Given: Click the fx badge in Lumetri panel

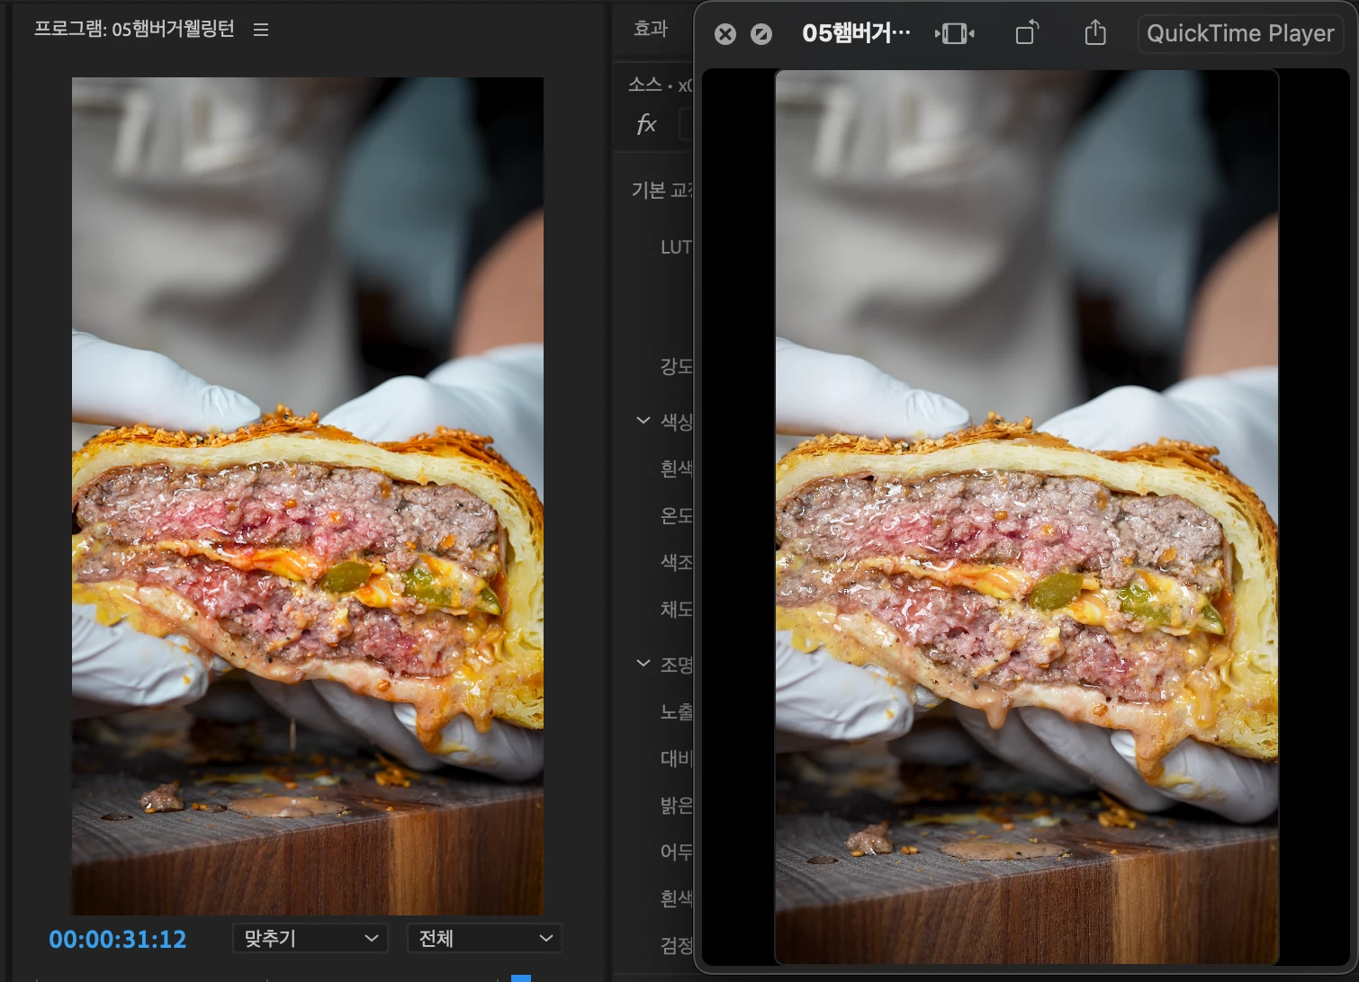Looking at the screenshot, I should [646, 124].
